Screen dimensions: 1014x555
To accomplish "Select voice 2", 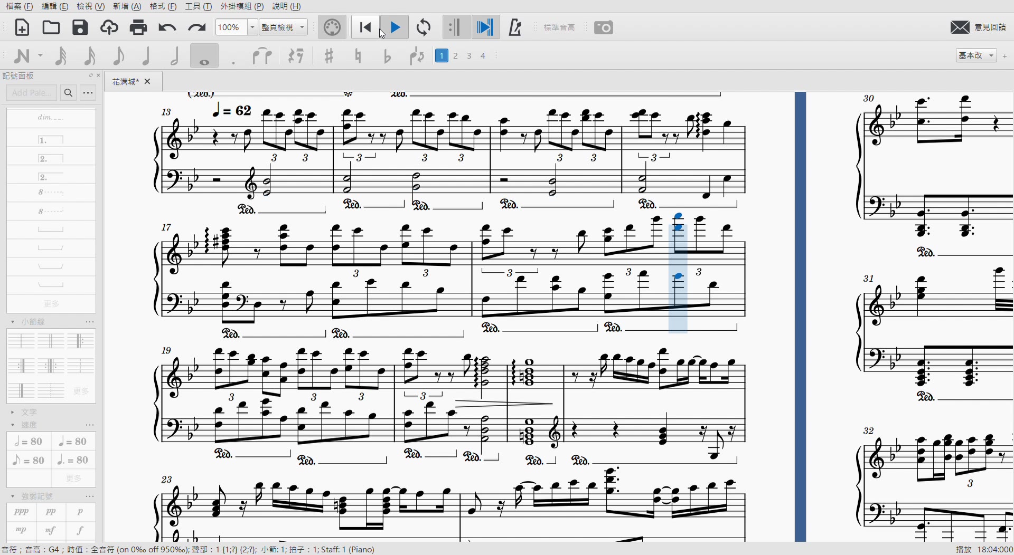I will [456, 55].
